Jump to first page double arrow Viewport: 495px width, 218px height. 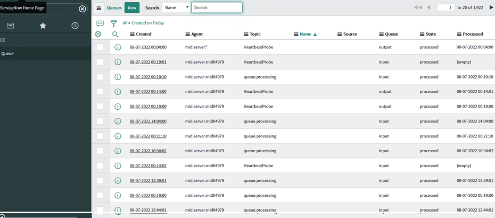coord(418,7)
